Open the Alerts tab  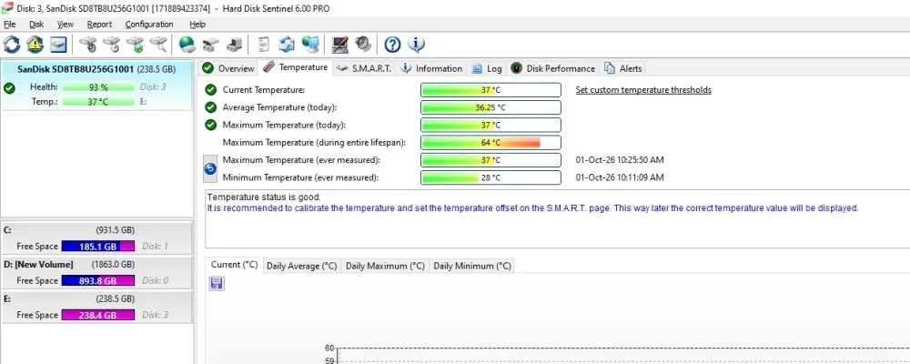(x=623, y=68)
